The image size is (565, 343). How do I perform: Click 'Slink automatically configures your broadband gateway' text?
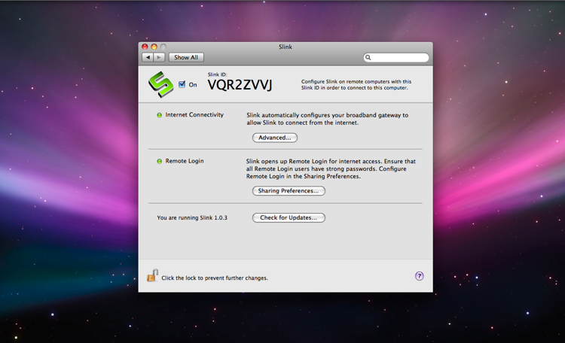pyautogui.click(x=327, y=119)
